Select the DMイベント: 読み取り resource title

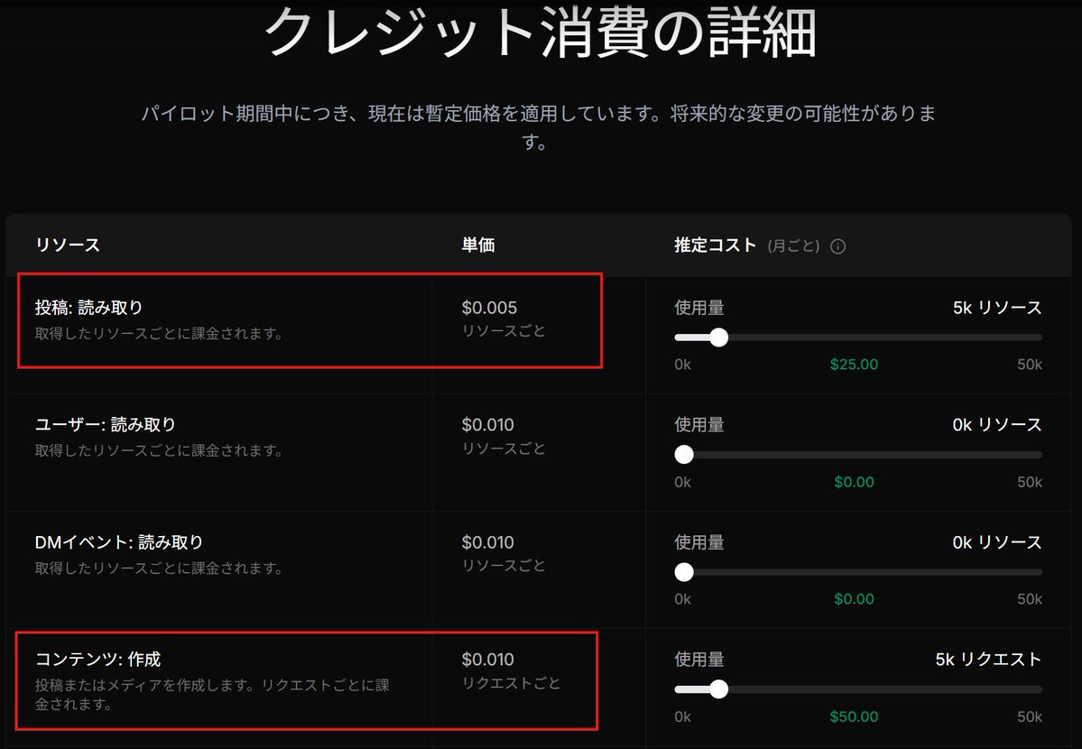(119, 542)
